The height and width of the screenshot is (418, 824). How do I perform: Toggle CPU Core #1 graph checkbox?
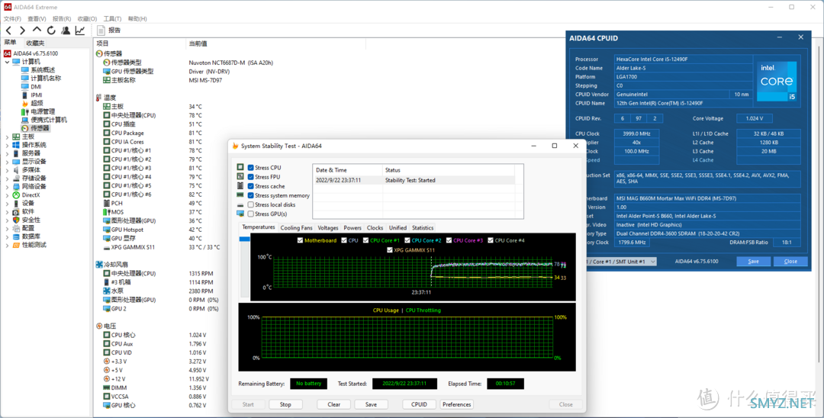pos(365,240)
